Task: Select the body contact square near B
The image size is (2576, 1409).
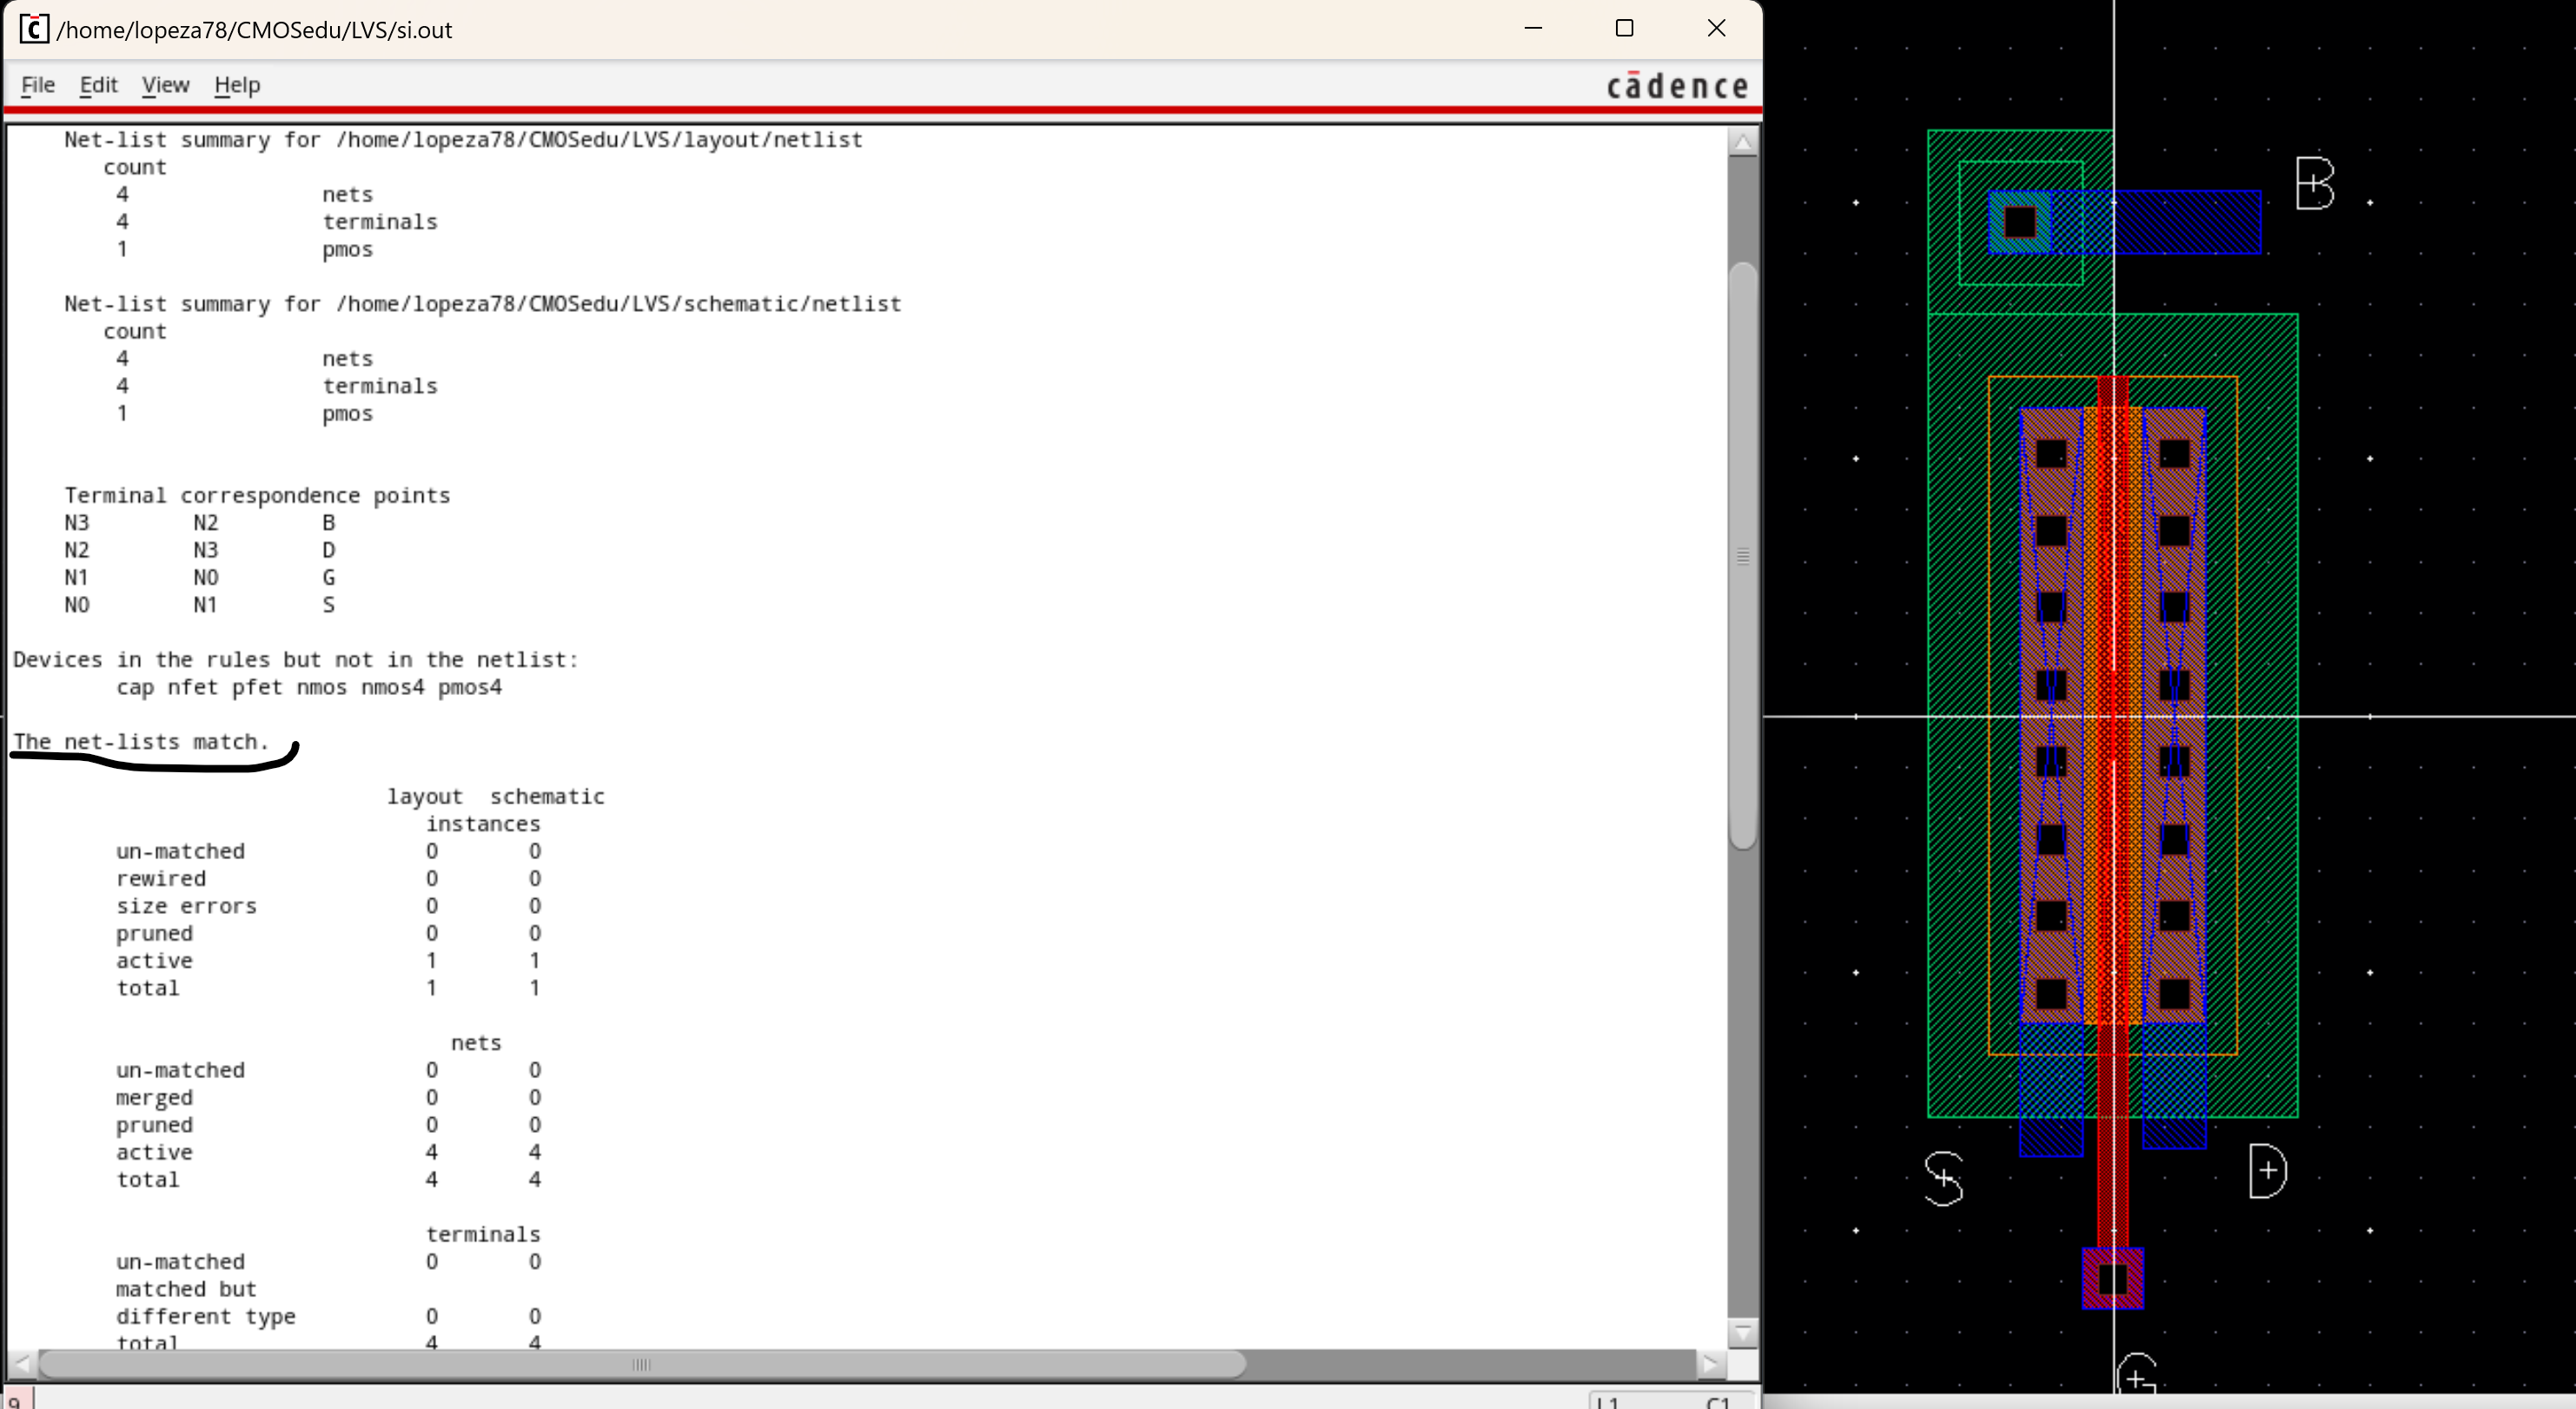Action: [x=2019, y=222]
